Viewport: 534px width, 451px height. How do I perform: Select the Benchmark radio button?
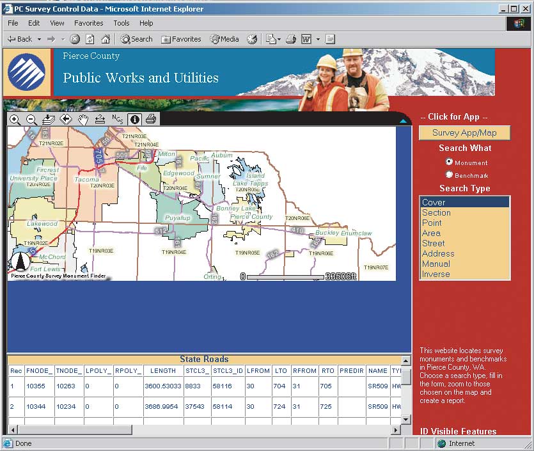pyautogui.click(x=449, y=175)
